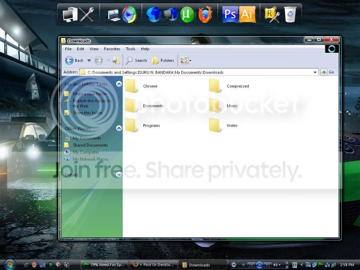Expand the Address bar dropdown list
Image resolution: width=360 pixels, height=270 pixels.
coord(315,72)
